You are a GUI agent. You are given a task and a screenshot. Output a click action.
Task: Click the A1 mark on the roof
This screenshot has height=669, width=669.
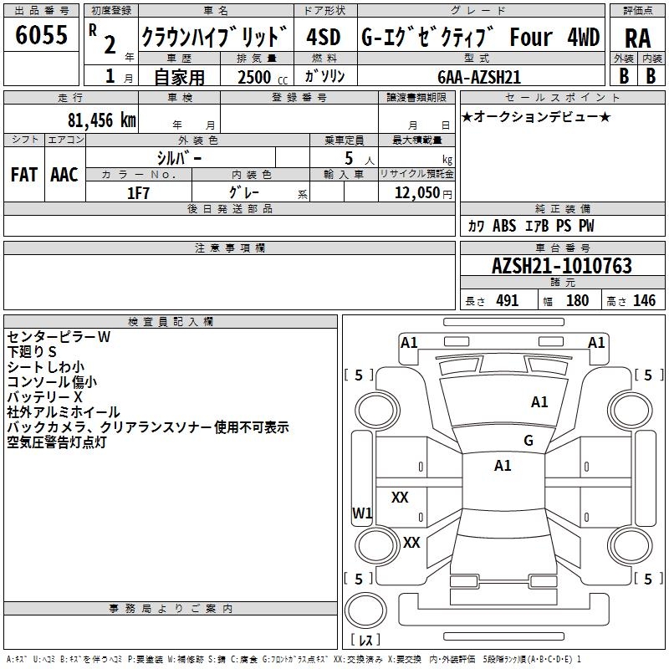click(x=503, y=466)
